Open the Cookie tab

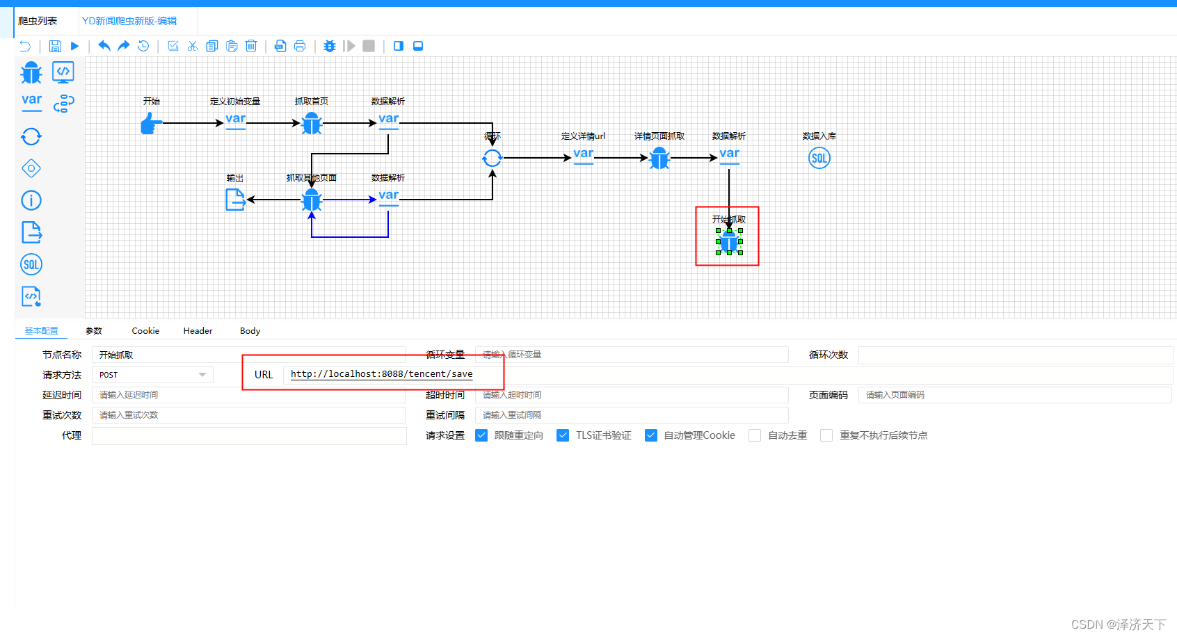(145, 331)
